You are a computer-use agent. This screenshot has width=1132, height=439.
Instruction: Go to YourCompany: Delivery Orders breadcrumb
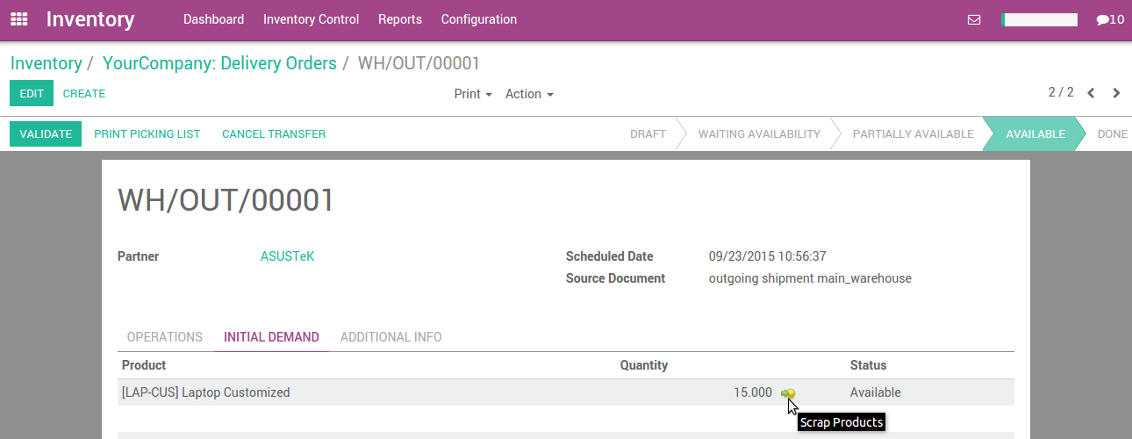tap(219, 63)
